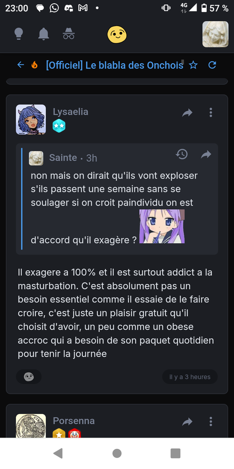
Task: Reply to Lysaelia's post with share arrow
Action: [x=187, y=113]
